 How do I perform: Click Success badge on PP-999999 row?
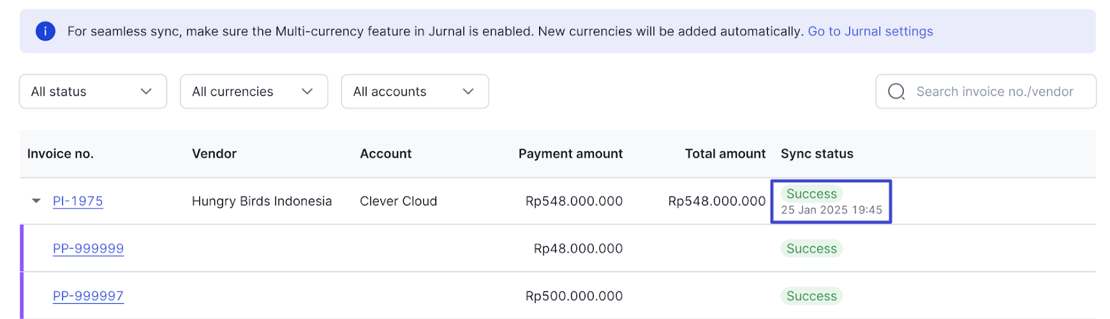pyautogui.click(x=812, y=248)
